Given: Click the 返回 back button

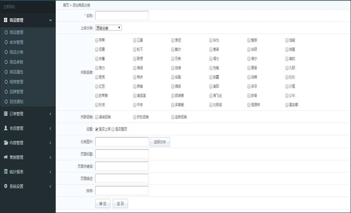Looking at the screenshot, I should point(120,203).
